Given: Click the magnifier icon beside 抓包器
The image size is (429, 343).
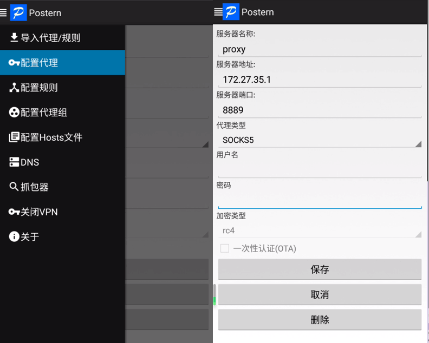Looking at the screenshot, I should (14, 187).
